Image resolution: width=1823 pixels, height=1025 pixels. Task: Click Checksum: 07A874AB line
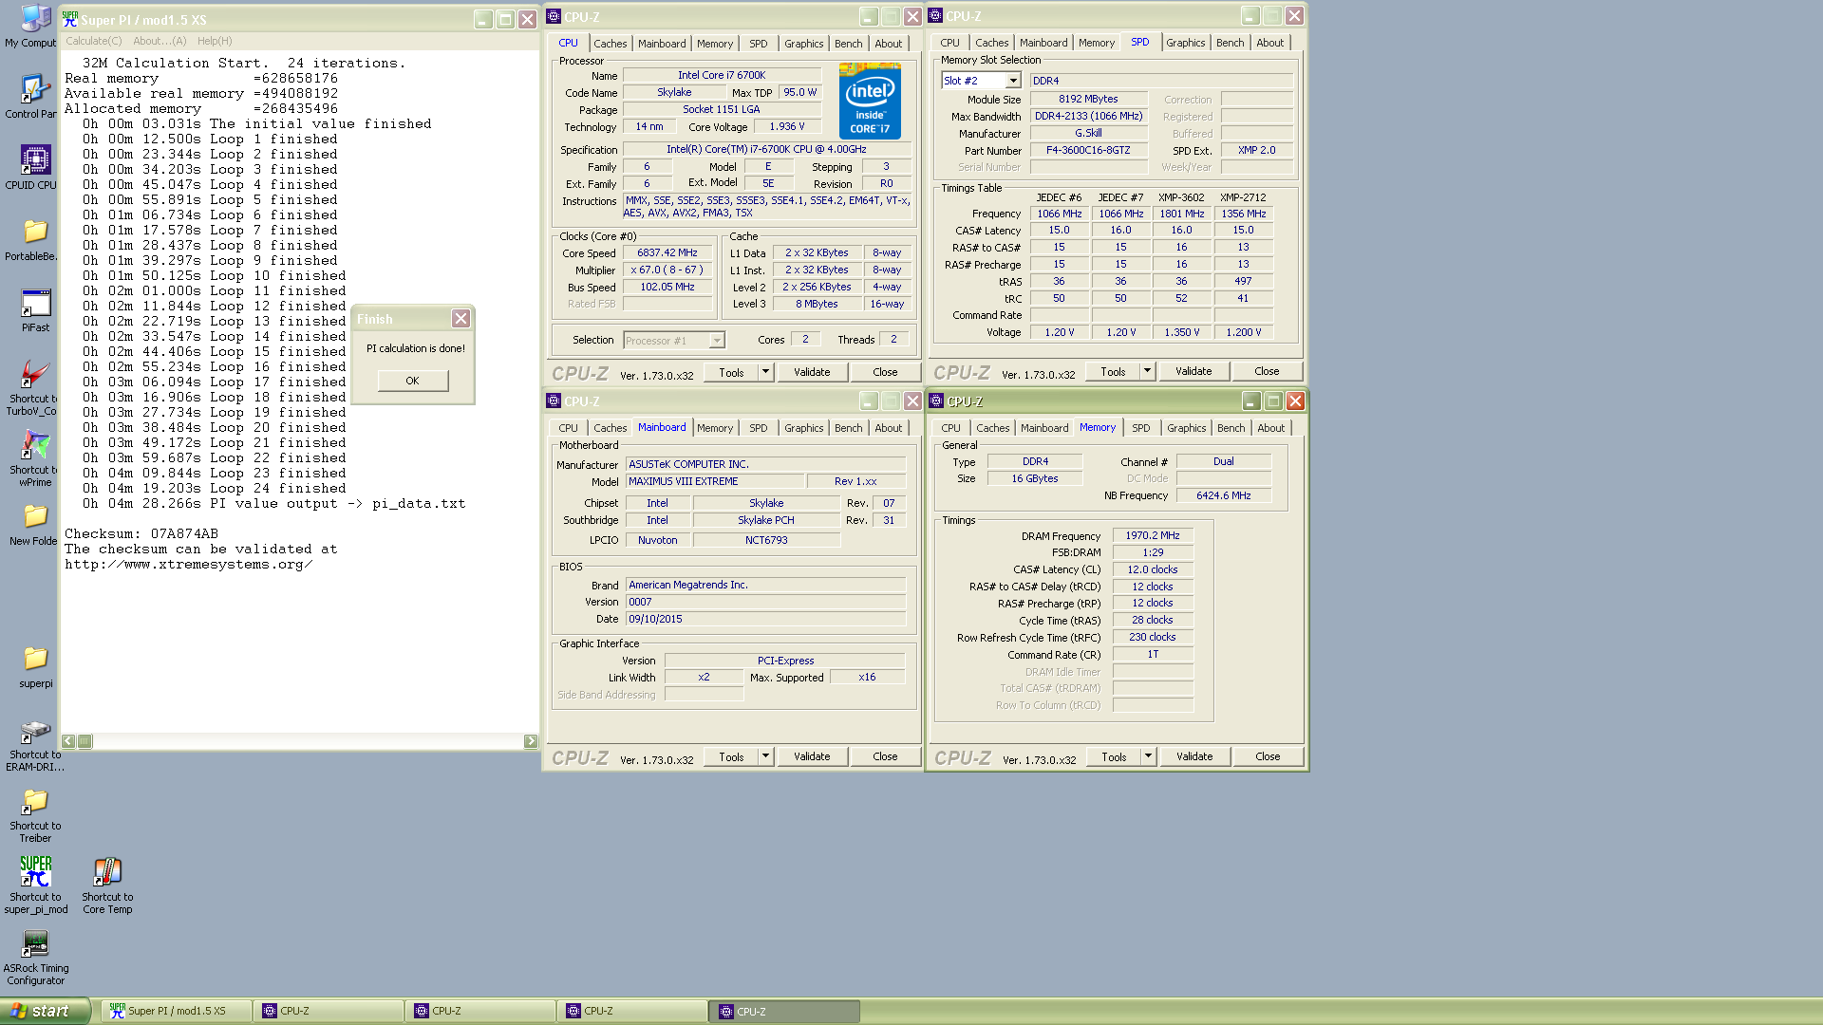click(141, 533)
